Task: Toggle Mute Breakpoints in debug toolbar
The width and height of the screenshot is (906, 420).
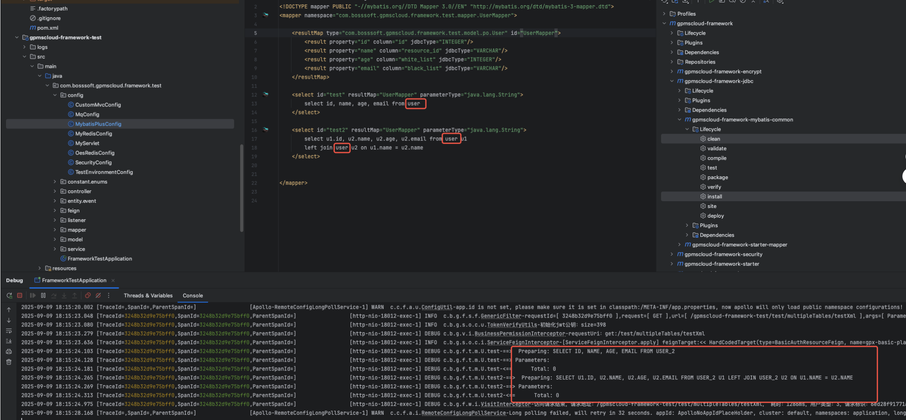Action: [98, 296]
